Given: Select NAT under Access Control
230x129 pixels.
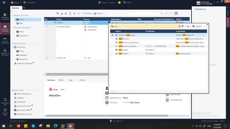Looking at the screenshot, I should (x=19, y=24).
